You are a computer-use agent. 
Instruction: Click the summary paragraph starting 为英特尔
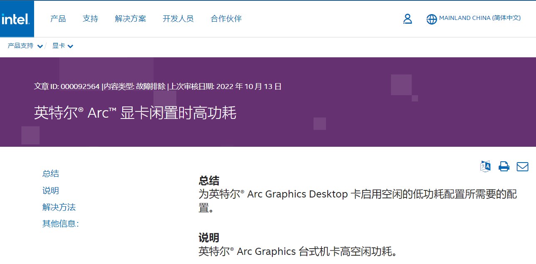[358, 201]
